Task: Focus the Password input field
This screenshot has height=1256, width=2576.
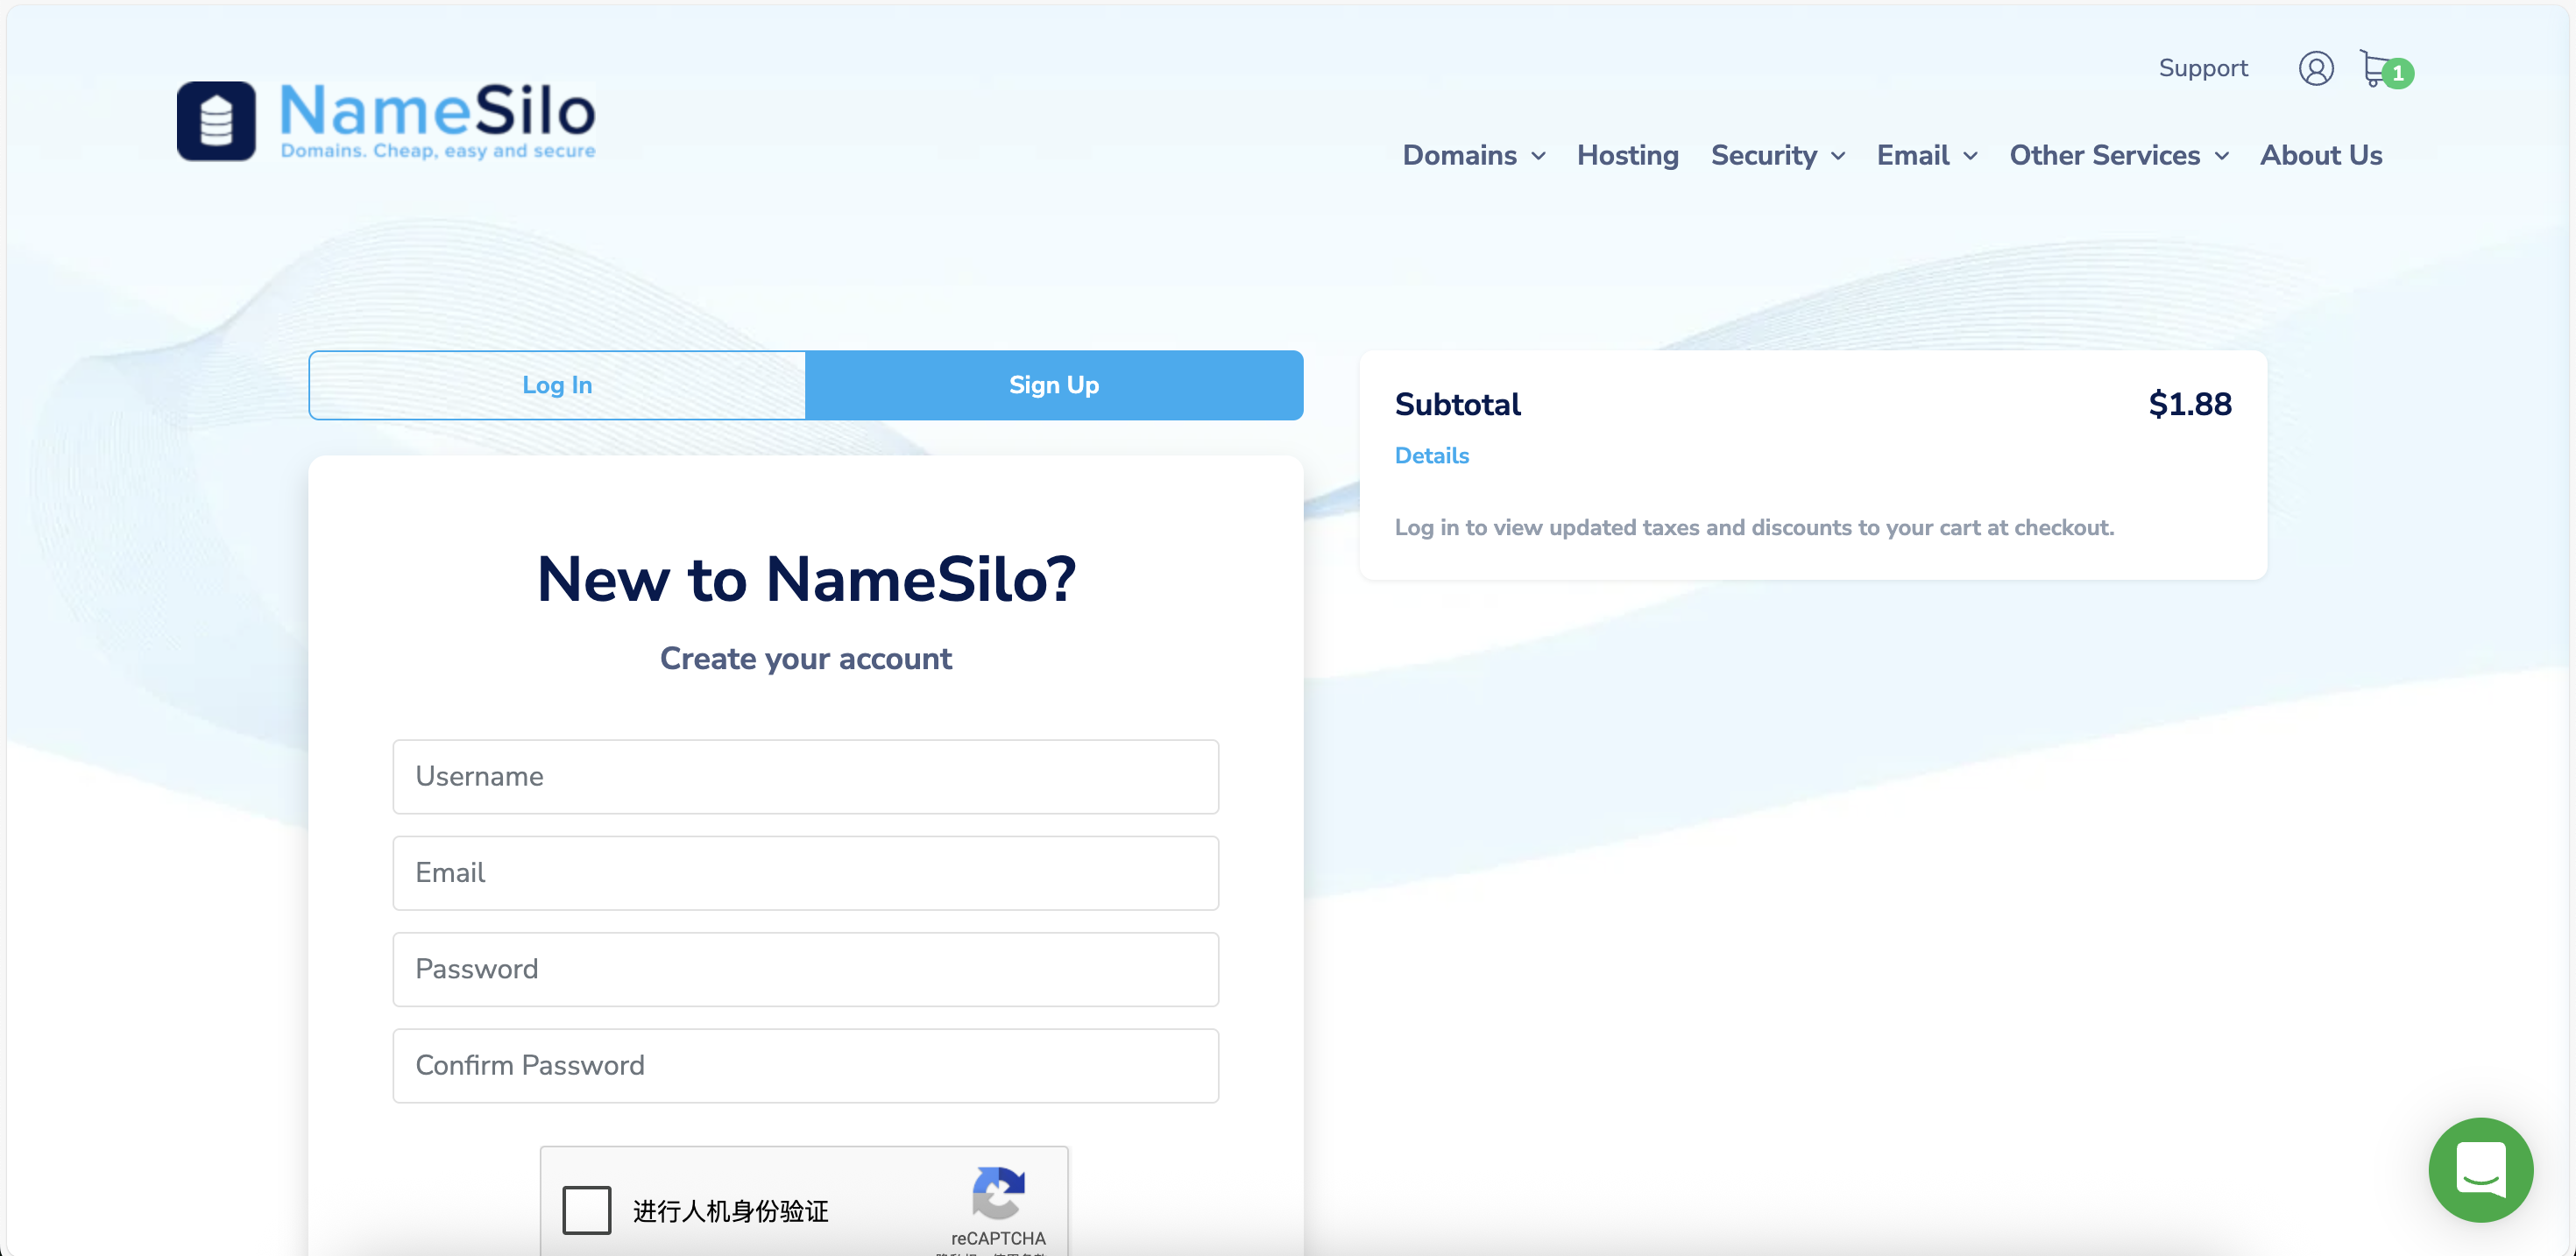Action: click(x=805, y=969)
